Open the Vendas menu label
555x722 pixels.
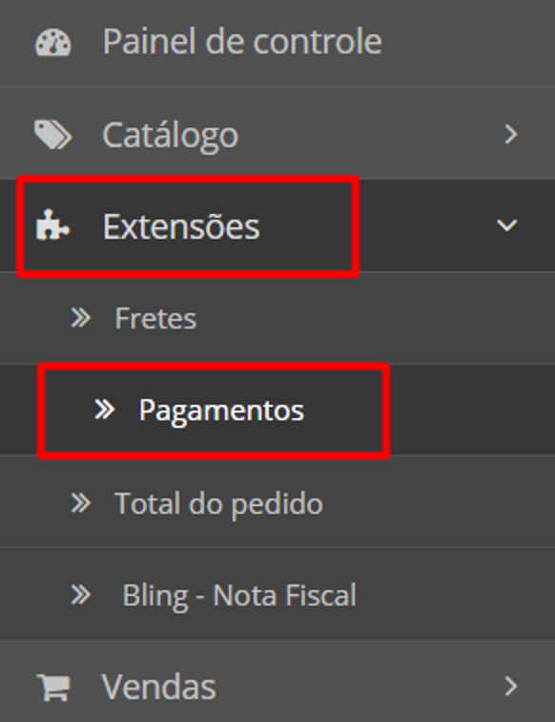click(158, 687)
